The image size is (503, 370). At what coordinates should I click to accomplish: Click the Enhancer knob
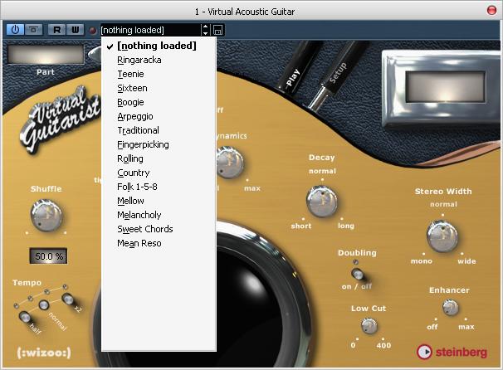[449, 308]
